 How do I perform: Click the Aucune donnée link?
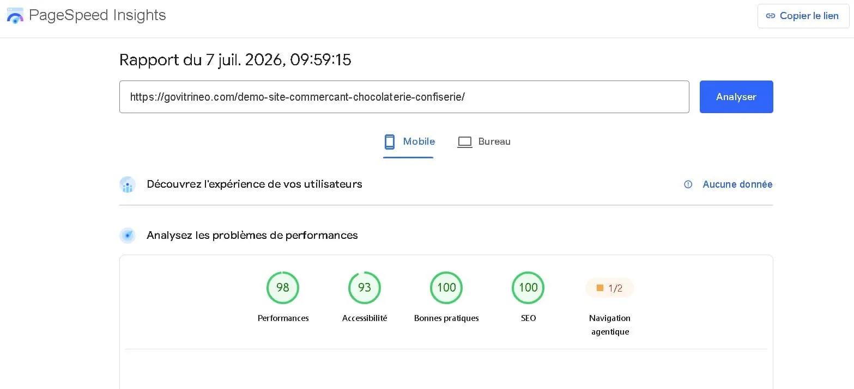coord(737,184)
